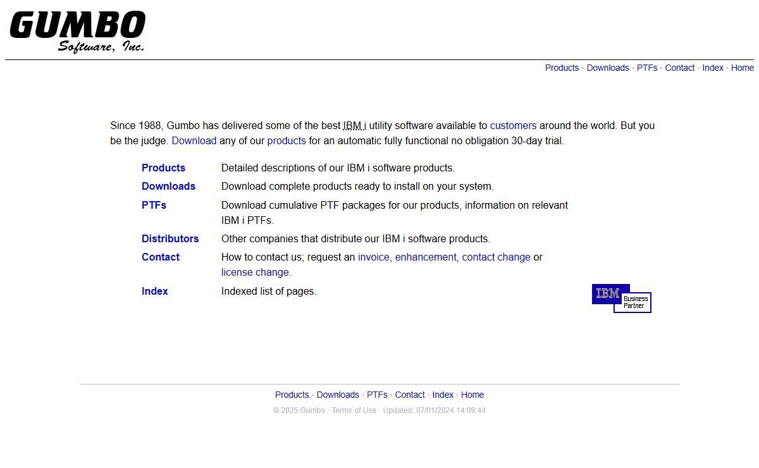Image resolution: width=759 pixels, height=468 pixels.
Task: Click the IBM i abbreviation in the intro
Action: click(x=355, y=125)
